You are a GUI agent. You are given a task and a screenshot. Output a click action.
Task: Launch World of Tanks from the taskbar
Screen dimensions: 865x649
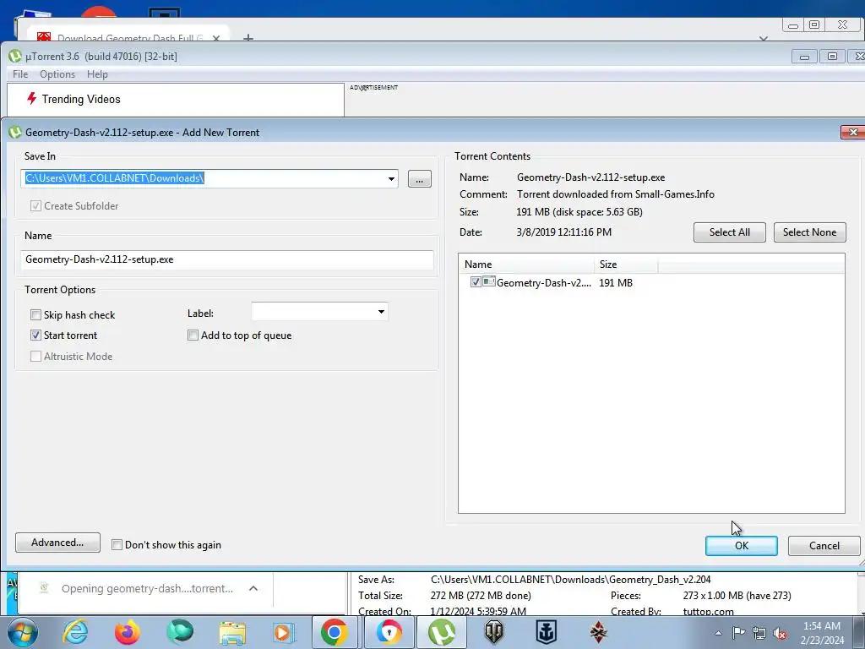coord(494,632)
